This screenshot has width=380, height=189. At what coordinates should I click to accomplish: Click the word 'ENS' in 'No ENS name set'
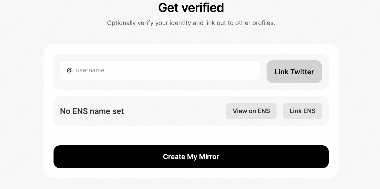click(x=80, y=111)
